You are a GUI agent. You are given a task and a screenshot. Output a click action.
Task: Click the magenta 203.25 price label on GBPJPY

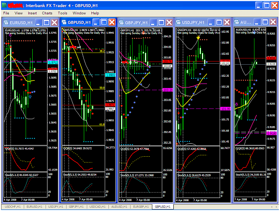(x=168, y=90)
